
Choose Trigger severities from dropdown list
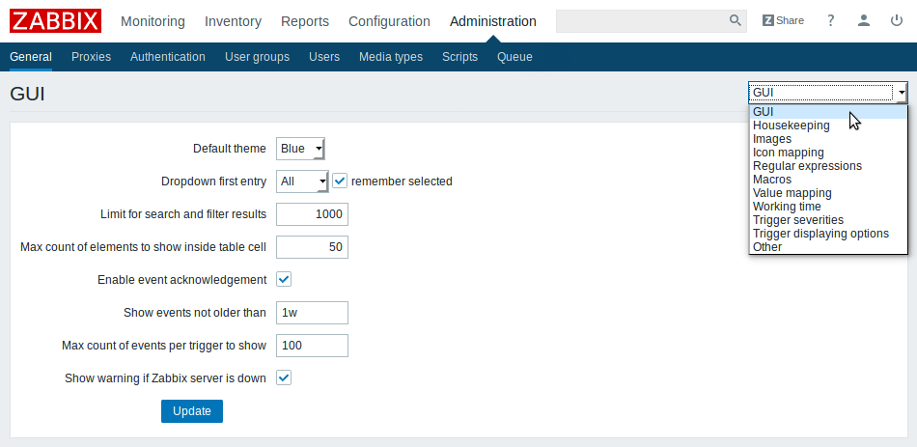797,220
